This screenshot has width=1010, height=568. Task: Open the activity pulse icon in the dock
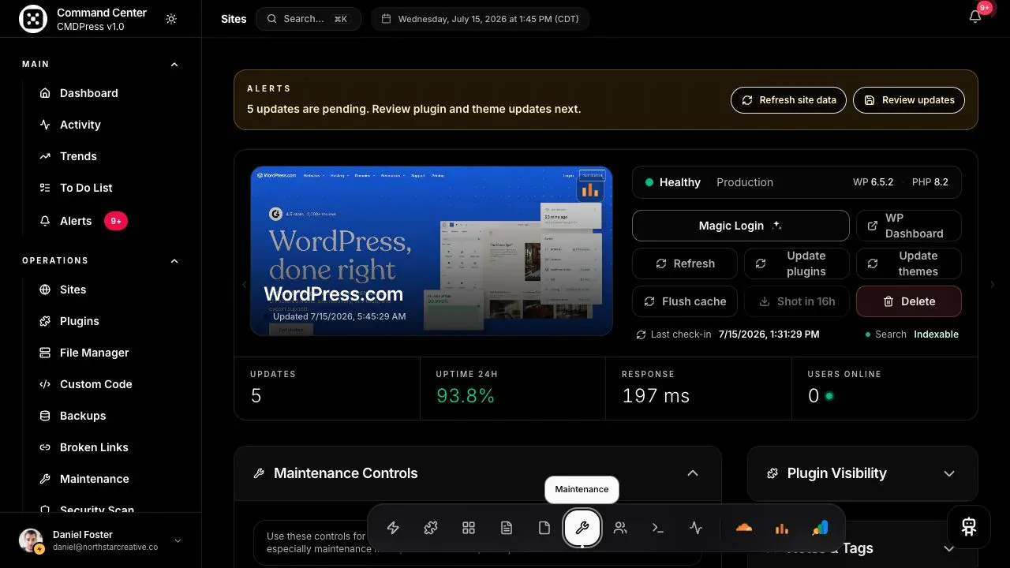click(696, 528)
